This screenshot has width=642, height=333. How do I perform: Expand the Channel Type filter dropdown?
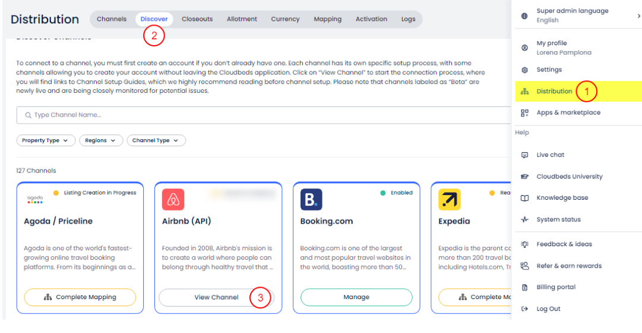pyautogui.click(x=156, y=140)
